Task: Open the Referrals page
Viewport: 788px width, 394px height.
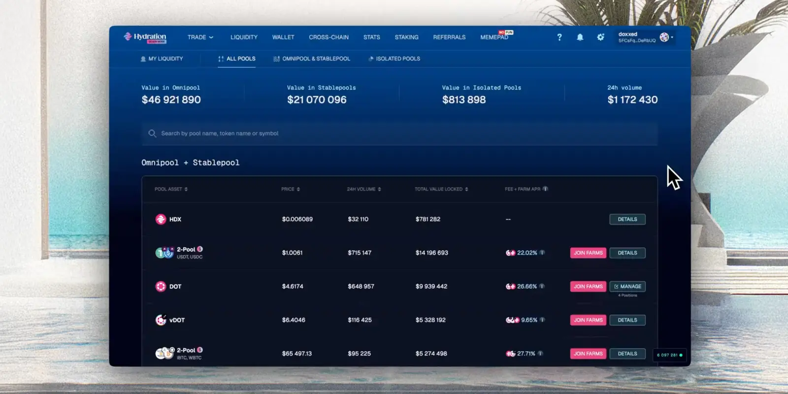Action: (449, 37)
